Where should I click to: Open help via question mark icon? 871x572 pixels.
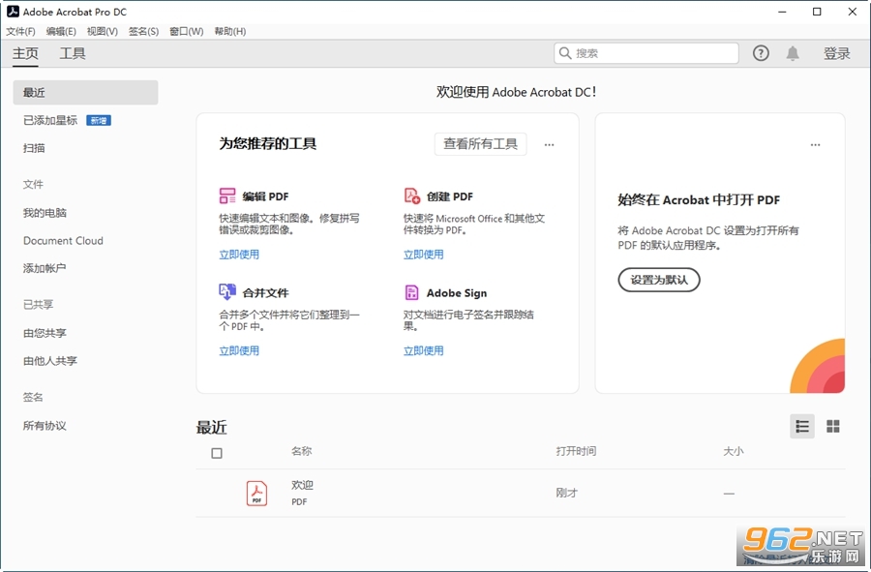(x=761, y=53)
